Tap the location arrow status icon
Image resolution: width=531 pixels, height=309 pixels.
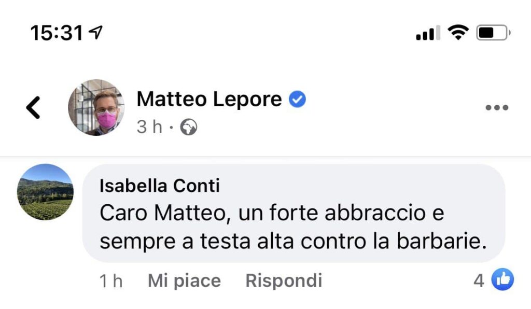tap(95, 33)
